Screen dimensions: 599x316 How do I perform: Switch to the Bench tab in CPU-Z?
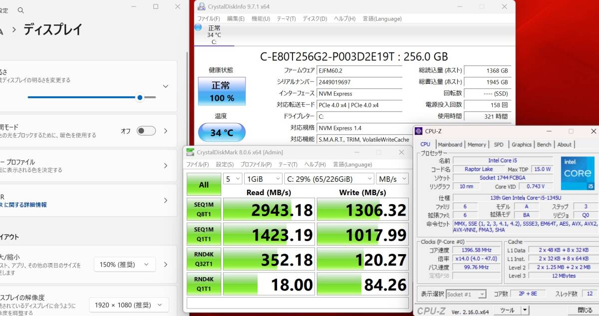point(544,144)
